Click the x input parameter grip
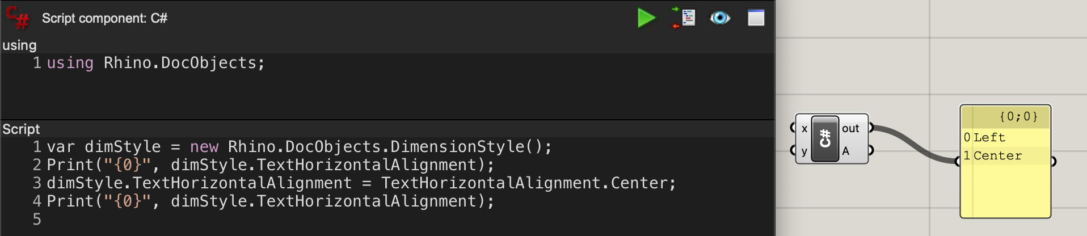Viewport: 1087px width, 236px height. click(793, 128)
